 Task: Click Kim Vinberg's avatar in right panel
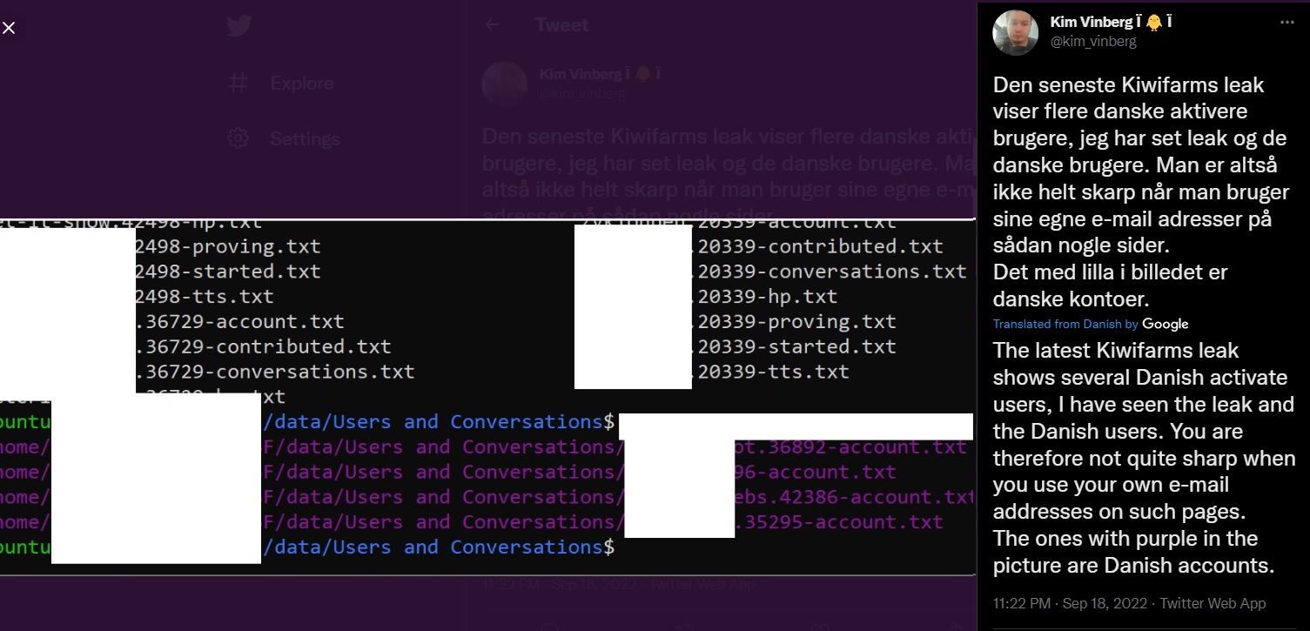pos(1015,33)
